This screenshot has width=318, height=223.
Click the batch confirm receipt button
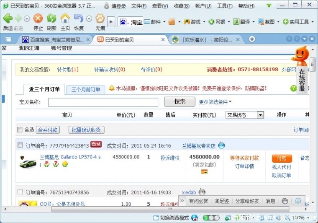(x=86, y=130)
